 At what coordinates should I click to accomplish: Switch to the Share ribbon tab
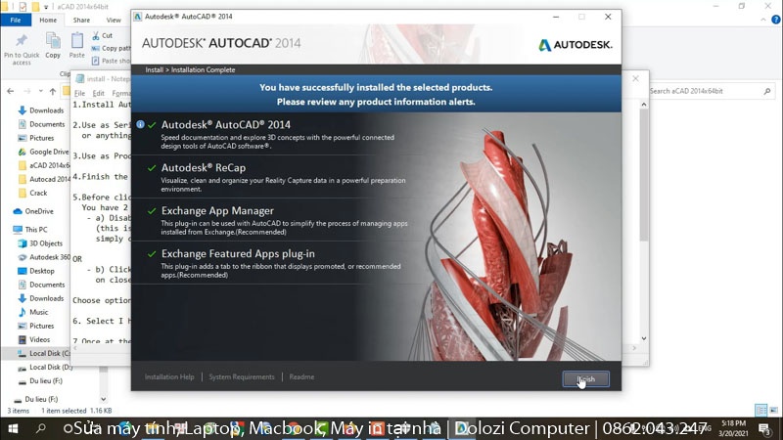point(81,20)
